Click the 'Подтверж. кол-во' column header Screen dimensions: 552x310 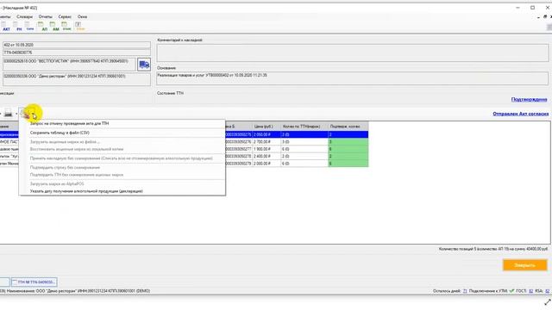tap(348, 127)
